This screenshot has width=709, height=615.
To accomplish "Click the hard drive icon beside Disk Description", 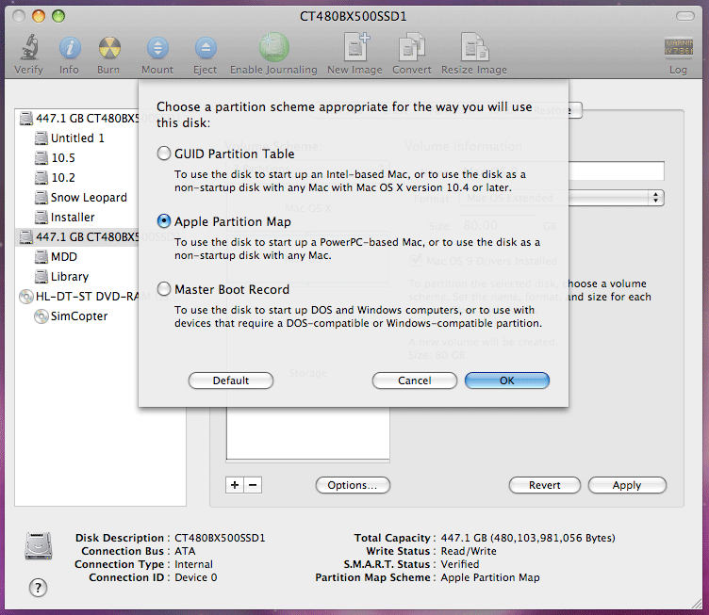I will [x=39, y=546].
